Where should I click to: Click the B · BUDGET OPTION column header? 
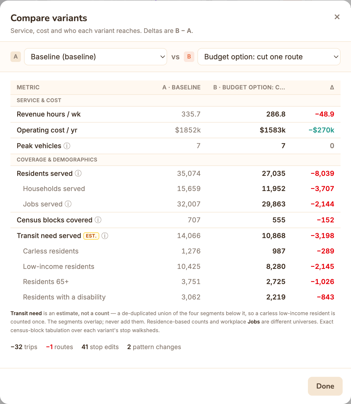[249, 87]
